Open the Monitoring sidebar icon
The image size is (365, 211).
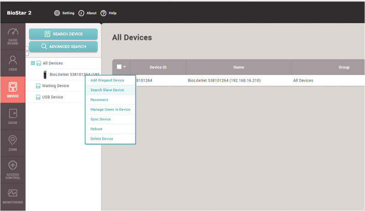[x=13, y=193]
